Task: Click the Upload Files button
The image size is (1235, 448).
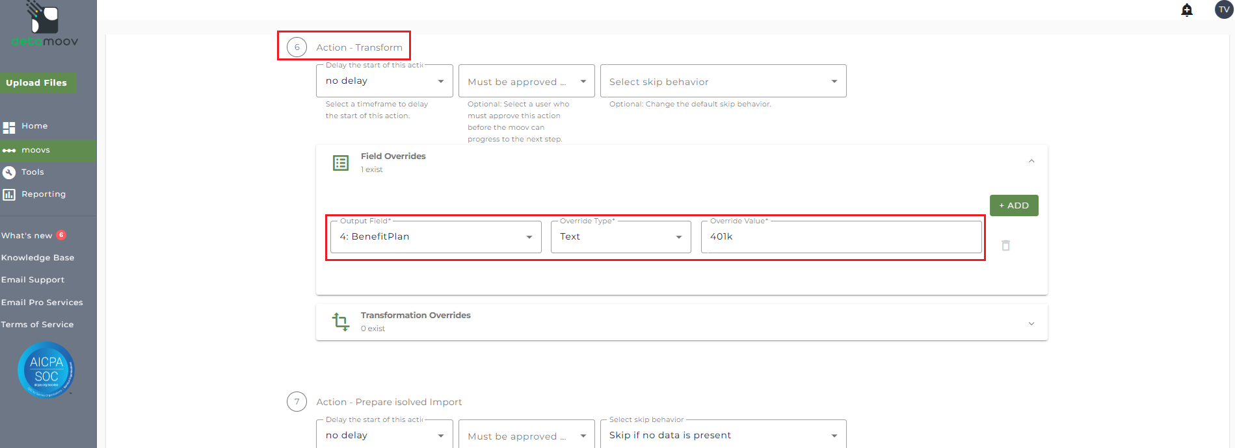Action: [37, 82]
